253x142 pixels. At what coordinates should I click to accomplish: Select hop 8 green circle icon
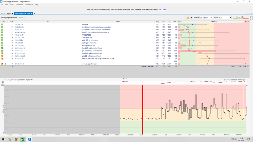click(2, 43)
